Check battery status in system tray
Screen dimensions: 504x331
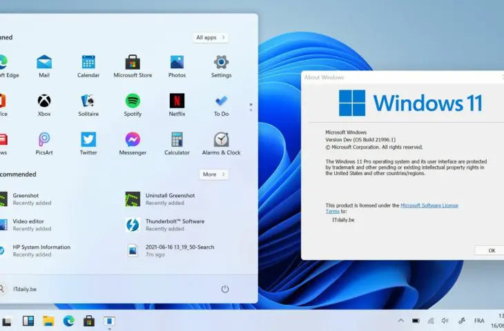(x=416, y=321)
